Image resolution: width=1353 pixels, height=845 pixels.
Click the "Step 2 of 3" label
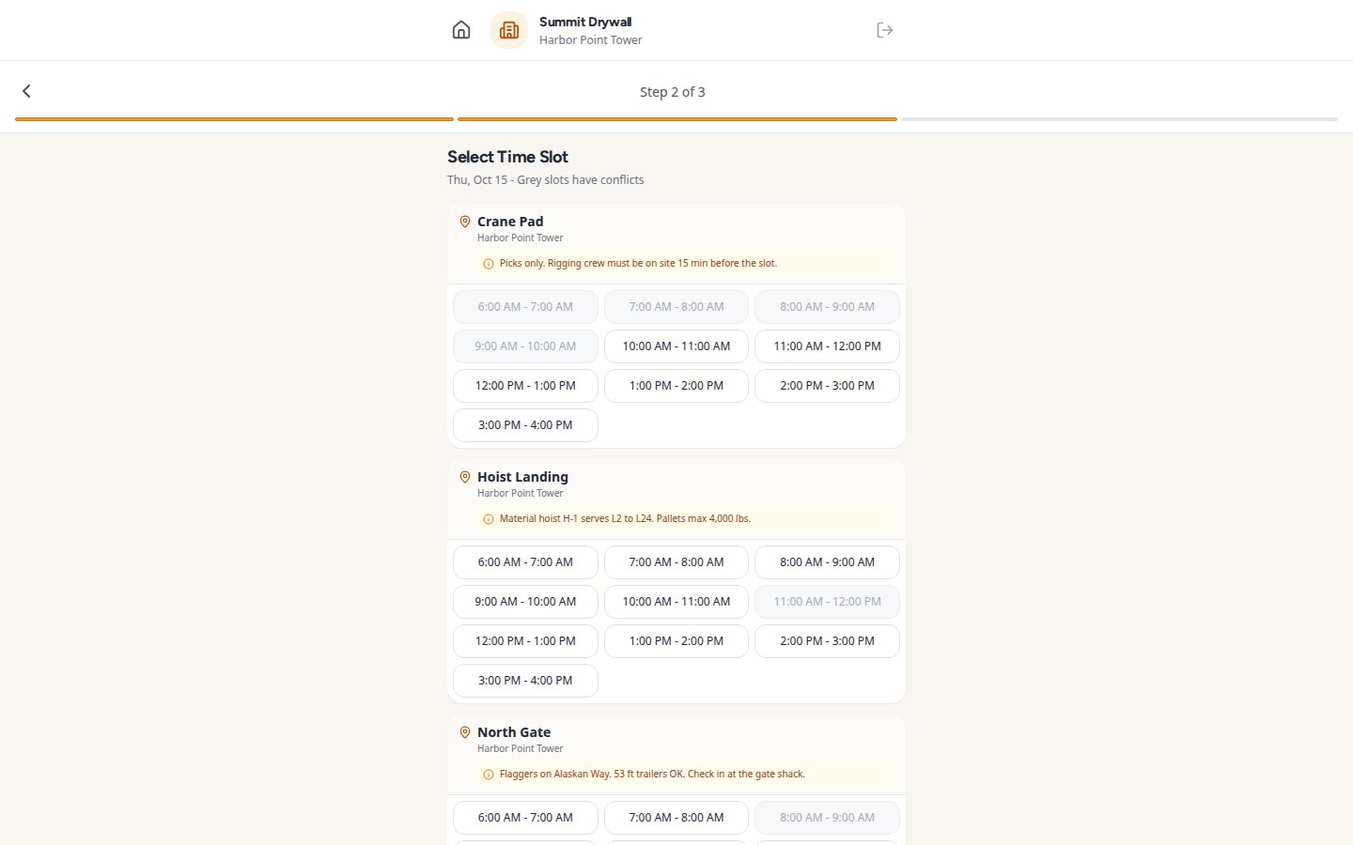(673, 92)
